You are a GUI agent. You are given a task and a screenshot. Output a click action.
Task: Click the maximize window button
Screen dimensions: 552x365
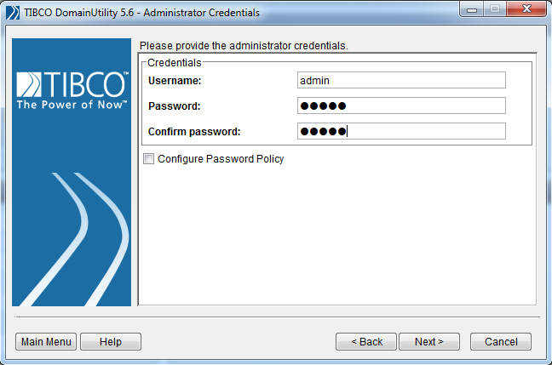tap(495, 9)
